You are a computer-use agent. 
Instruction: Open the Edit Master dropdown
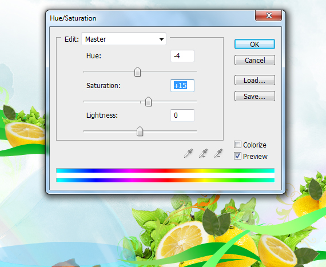[124, 39]
